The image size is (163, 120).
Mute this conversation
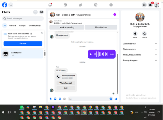pos(135,34)
